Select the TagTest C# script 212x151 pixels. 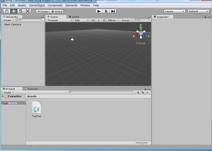[x=36, y=109]
